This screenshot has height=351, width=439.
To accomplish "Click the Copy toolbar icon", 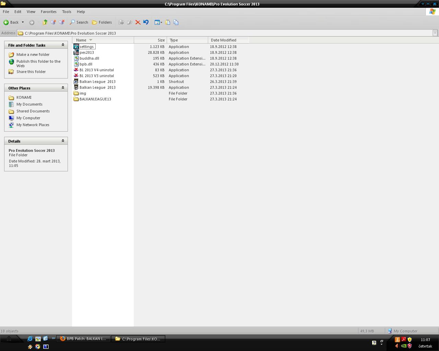I will point(176,22).
